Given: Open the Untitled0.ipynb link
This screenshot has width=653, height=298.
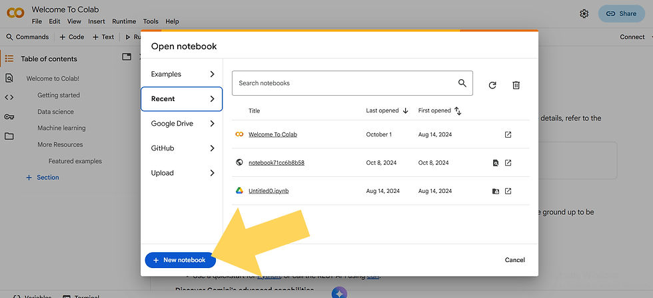Looking at the screenshot, I should point(269,191).
